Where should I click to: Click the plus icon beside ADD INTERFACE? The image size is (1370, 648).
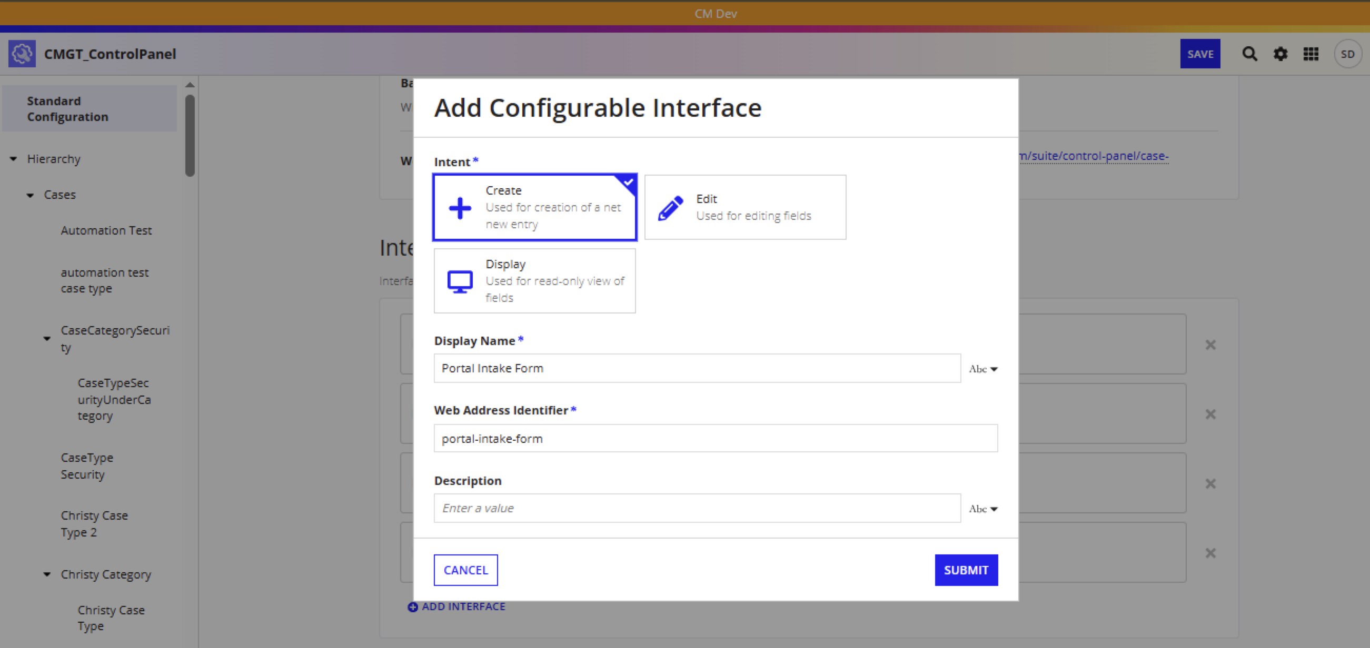pyautogui.click(x=412, y=606)
